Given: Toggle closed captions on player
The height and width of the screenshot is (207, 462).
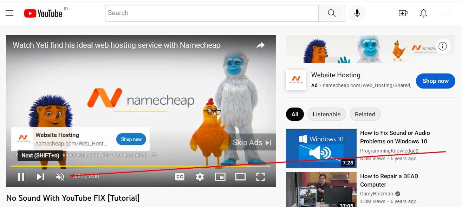Looking at the screenshot, I should coord(180,177).
